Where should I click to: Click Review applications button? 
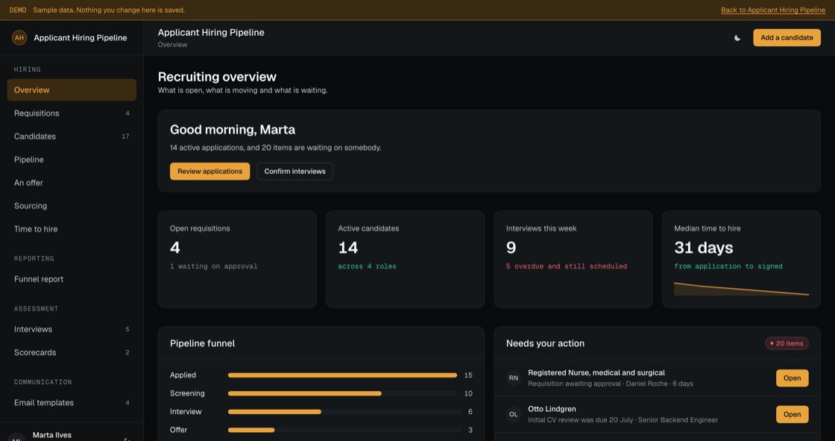[x=209, y=171]
